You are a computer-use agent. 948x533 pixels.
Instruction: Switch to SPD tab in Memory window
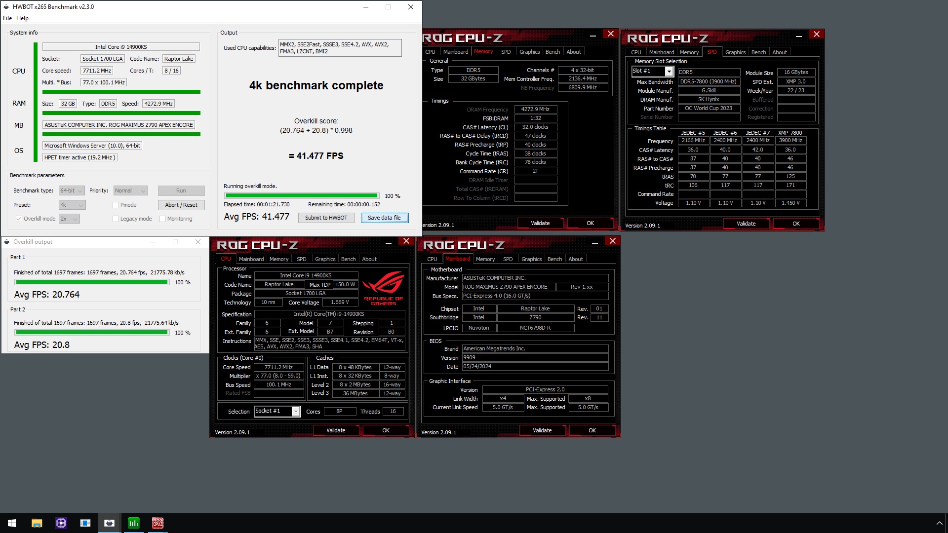click(506, 52)
